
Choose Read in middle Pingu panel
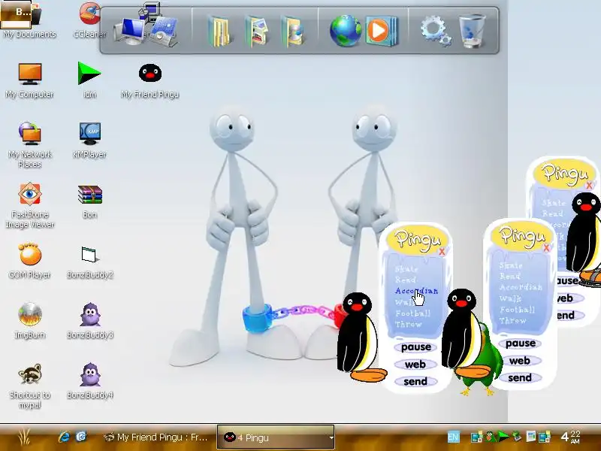[510, 276]
